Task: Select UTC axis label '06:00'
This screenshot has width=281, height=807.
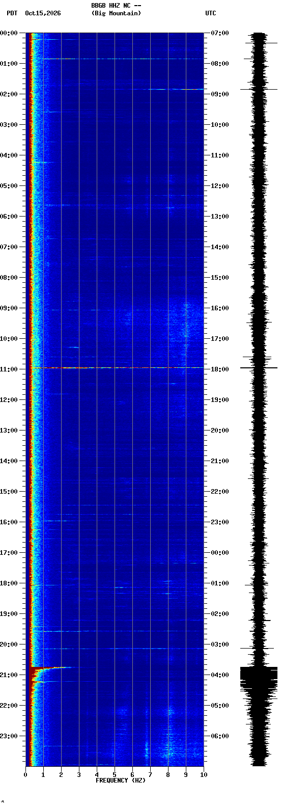Action: click(220, 736)
